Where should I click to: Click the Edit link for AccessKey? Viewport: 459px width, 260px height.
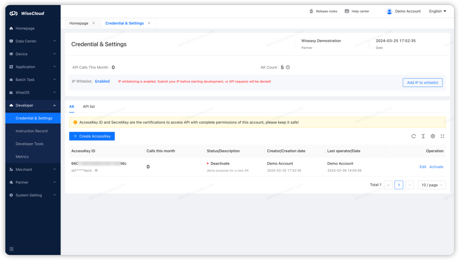pos(423,167)
